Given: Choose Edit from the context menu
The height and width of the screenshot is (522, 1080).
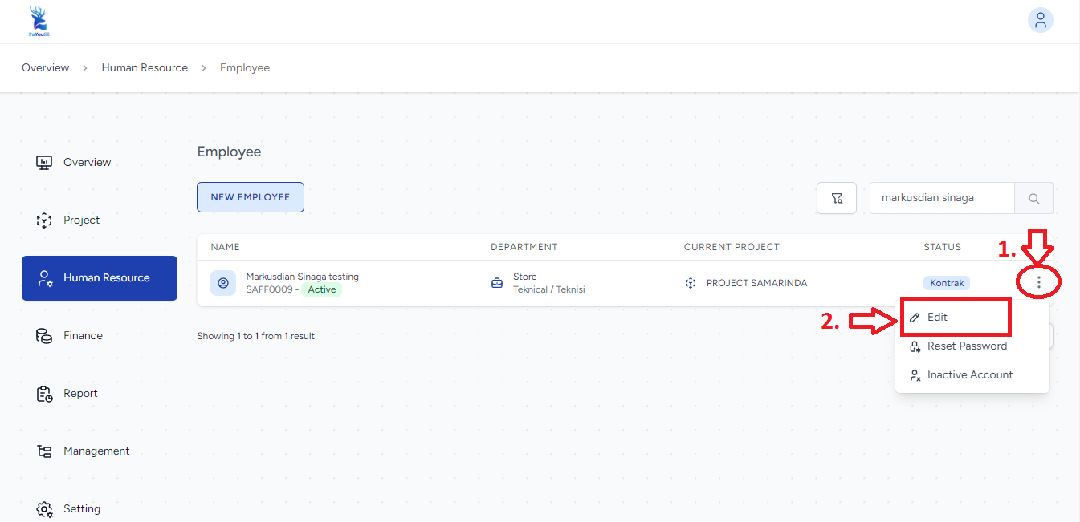Looking at the screenshot, I should coord(937,318).
